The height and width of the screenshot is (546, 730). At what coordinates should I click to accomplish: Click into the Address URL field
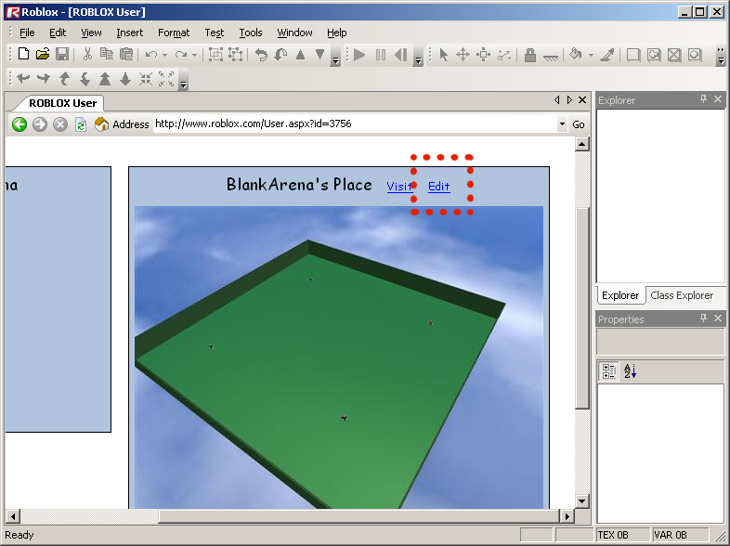355,123
